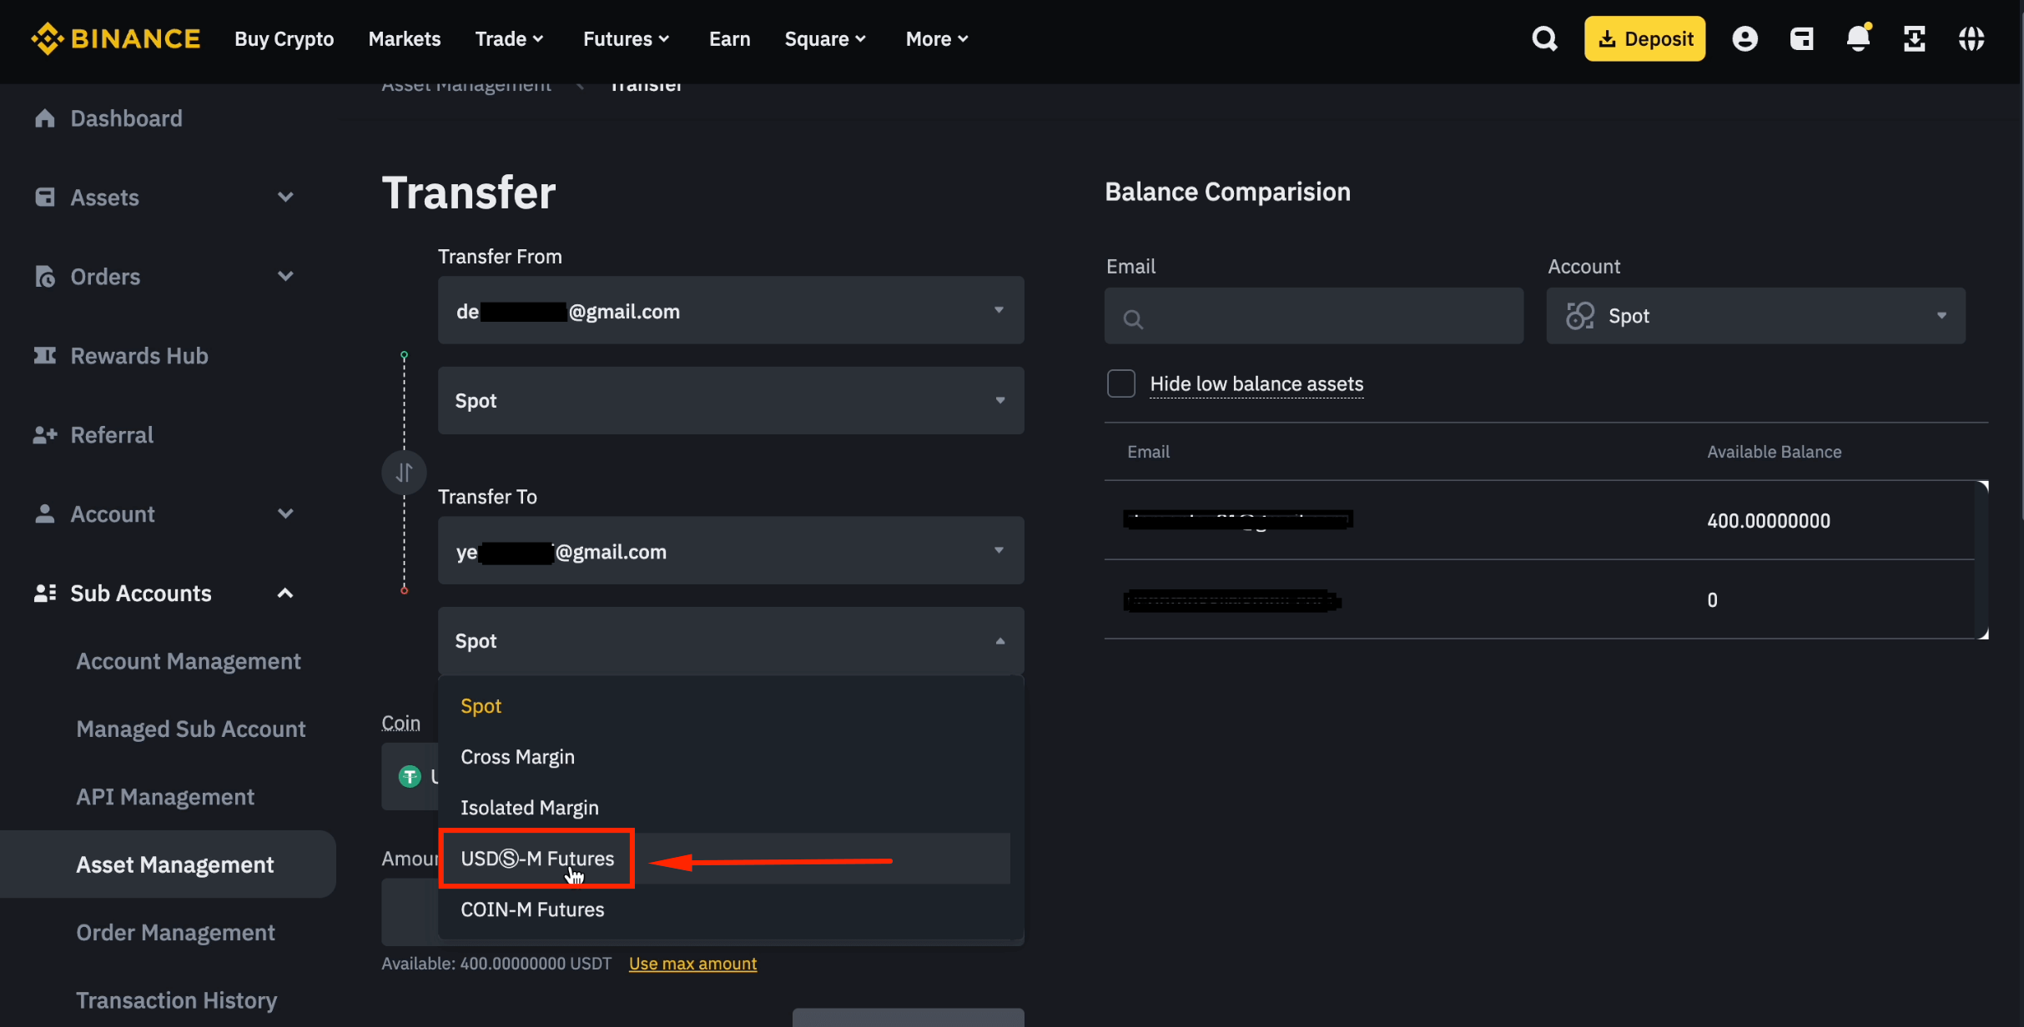The width and height of the screenshot is (2024, 1027).
Task: Open the wallet icon in the navbar
Action: click(x=1802, y=38)
